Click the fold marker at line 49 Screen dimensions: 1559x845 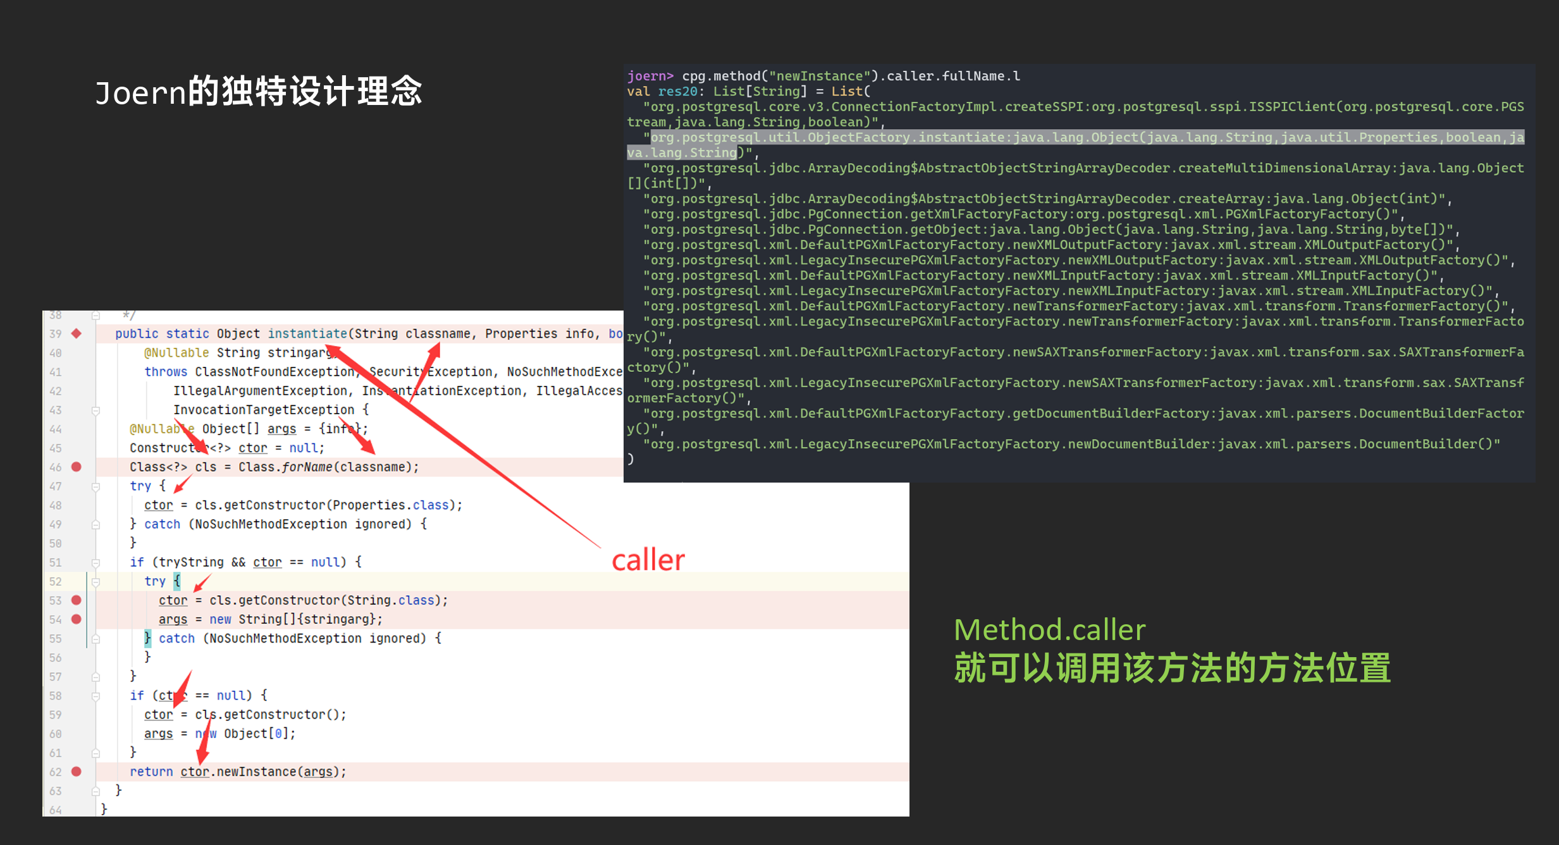[96, 524]
